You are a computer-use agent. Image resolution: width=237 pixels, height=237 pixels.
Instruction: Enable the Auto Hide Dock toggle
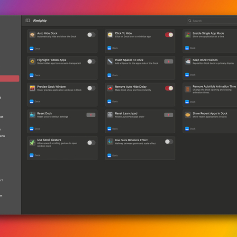pos(91,35)
